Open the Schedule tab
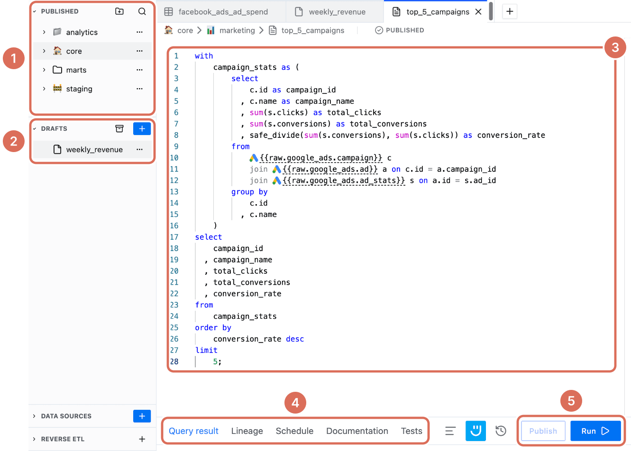The height and width of the screenshot is (451, 631). click(x=294, y=431)
